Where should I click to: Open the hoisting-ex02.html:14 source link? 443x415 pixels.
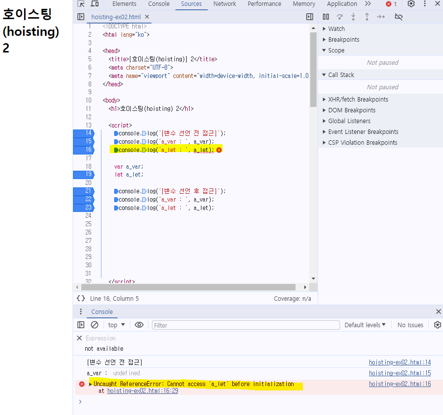pyautogui.click(x=400, y=362)
